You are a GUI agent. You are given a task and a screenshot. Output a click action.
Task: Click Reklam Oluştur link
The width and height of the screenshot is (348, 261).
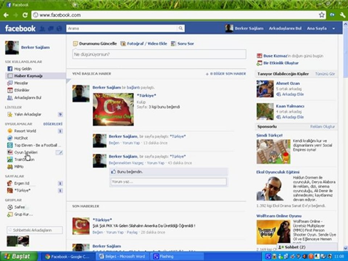(x=322, y=127)
